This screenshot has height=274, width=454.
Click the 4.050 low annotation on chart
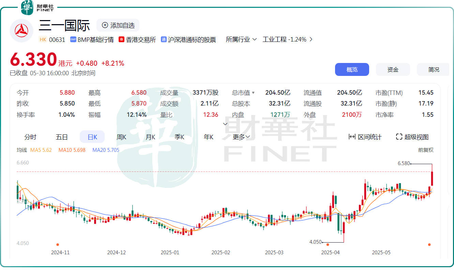[x=315, y=242]
